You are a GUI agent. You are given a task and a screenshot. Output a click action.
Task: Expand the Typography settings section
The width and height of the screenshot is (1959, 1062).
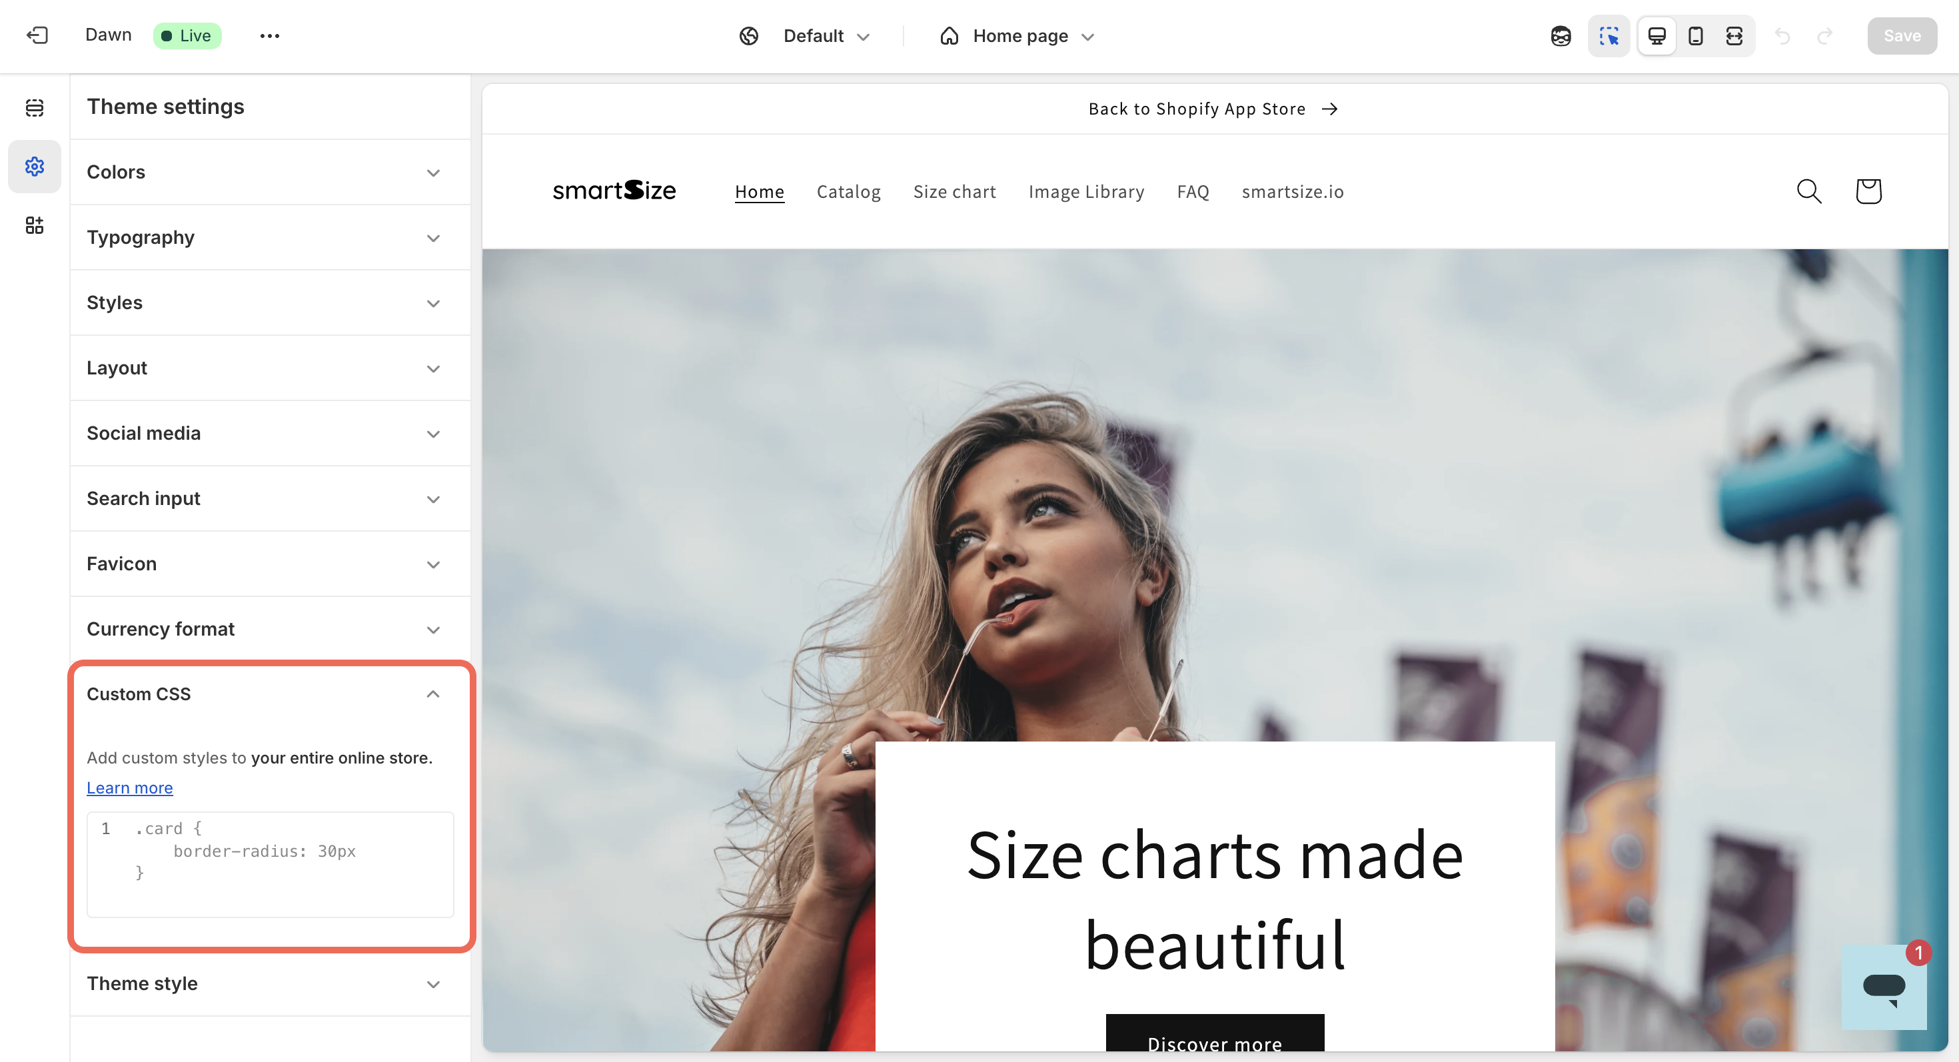pyautogui.click(x=270, y=237)
